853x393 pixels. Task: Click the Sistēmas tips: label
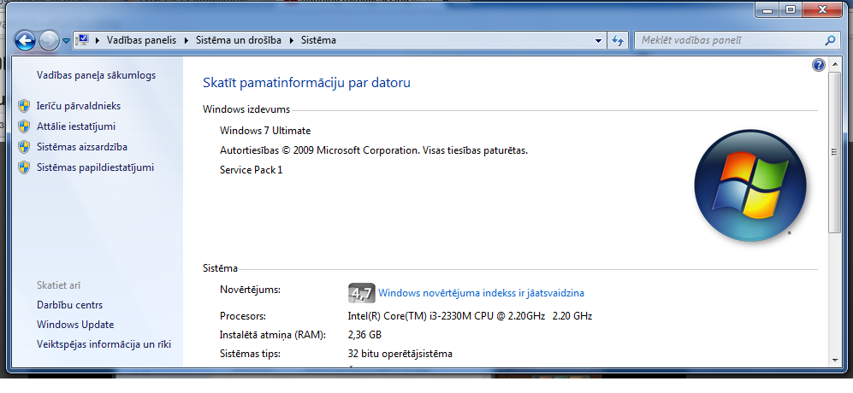250,354
